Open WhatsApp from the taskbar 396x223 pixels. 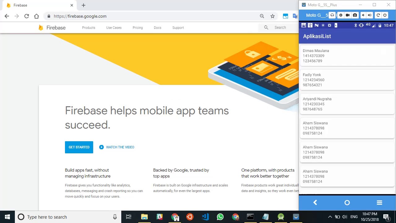[220, 217]
